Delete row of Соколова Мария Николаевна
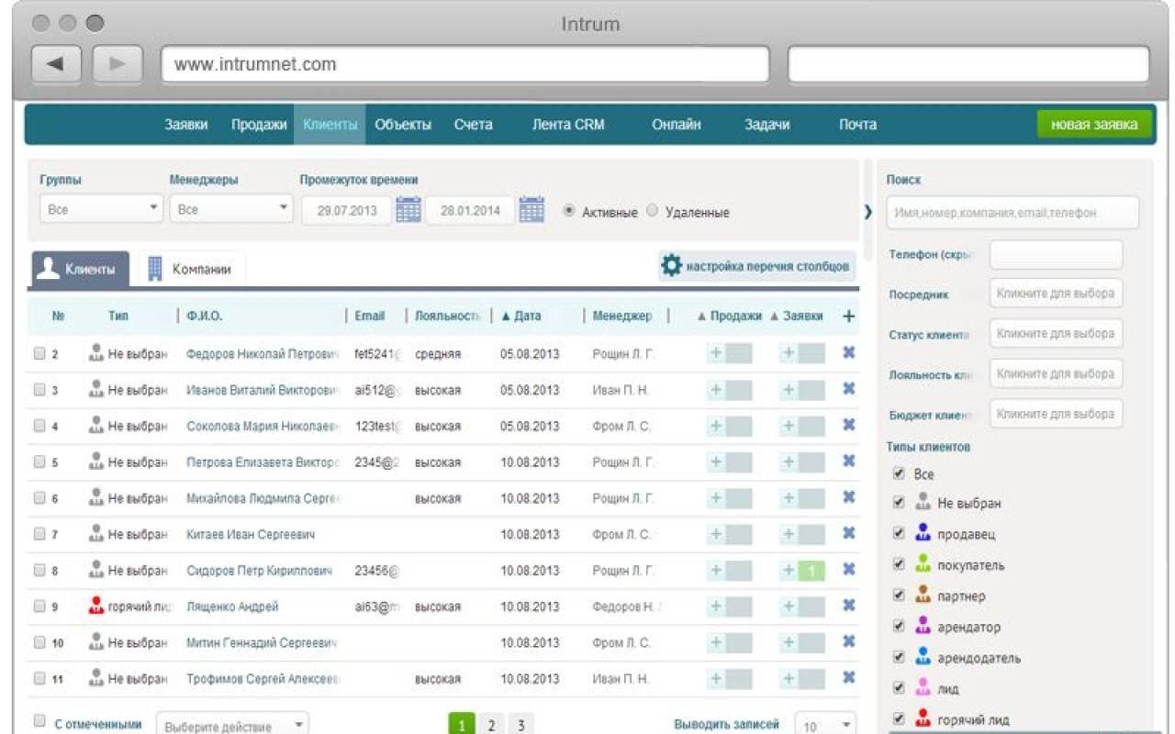Viewport: 1175px width, 734px height. [849, 425]
